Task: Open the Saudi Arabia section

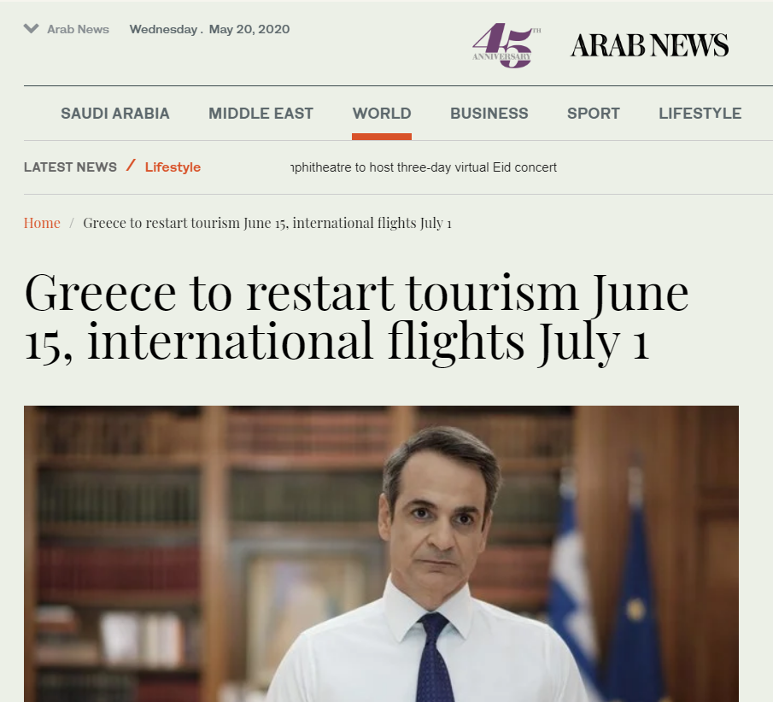Action: coord(114,114)
